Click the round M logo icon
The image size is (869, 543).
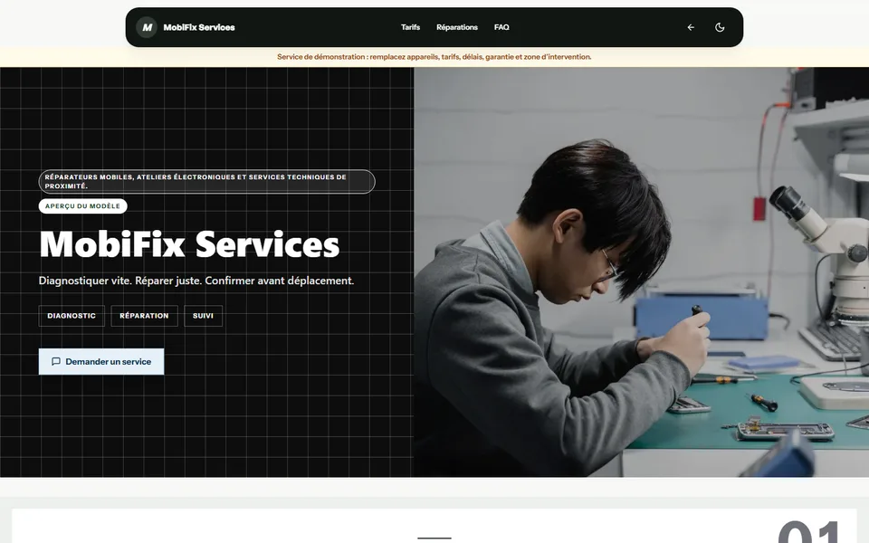coord(147,27)
